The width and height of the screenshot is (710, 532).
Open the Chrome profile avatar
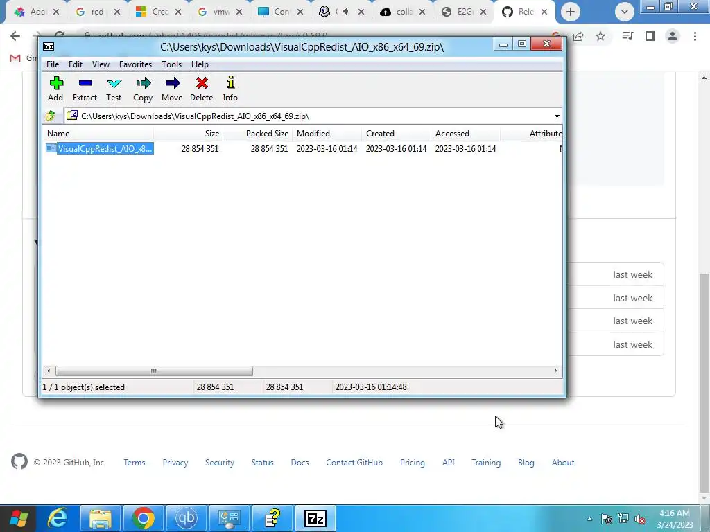(x=673, y=36)
